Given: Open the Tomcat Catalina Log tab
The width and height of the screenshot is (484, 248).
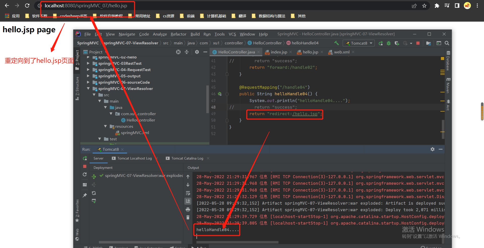Looking at the screenshot, I should [187, 158].
